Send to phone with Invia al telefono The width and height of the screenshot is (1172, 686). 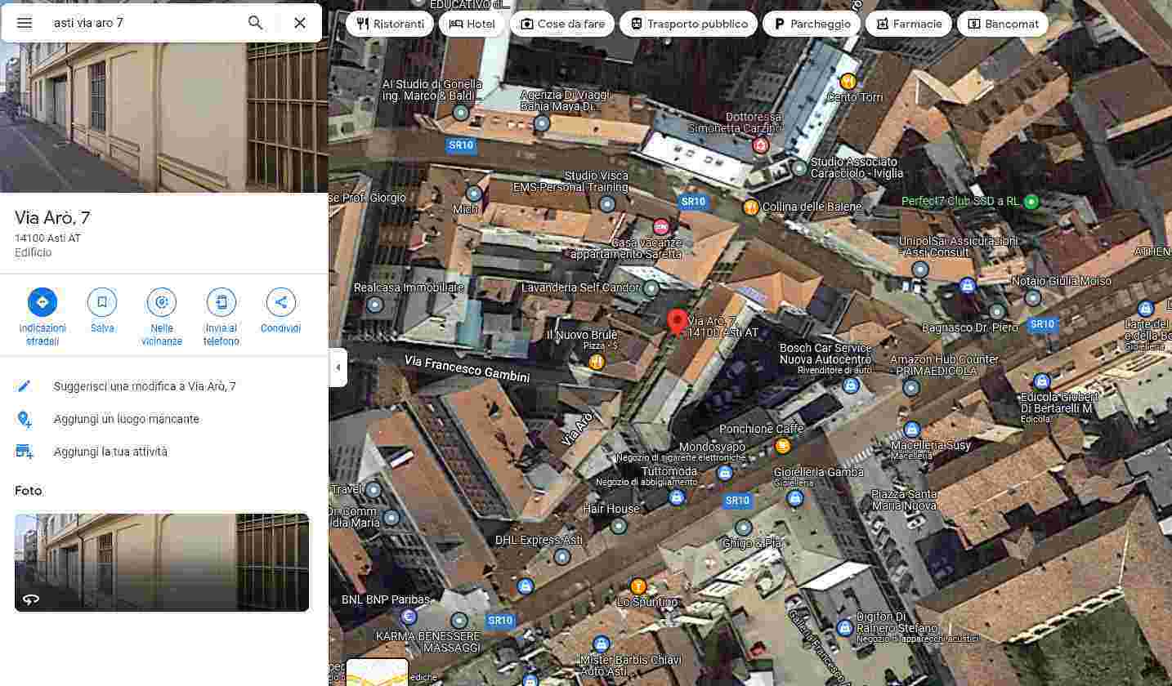point(221,302)
